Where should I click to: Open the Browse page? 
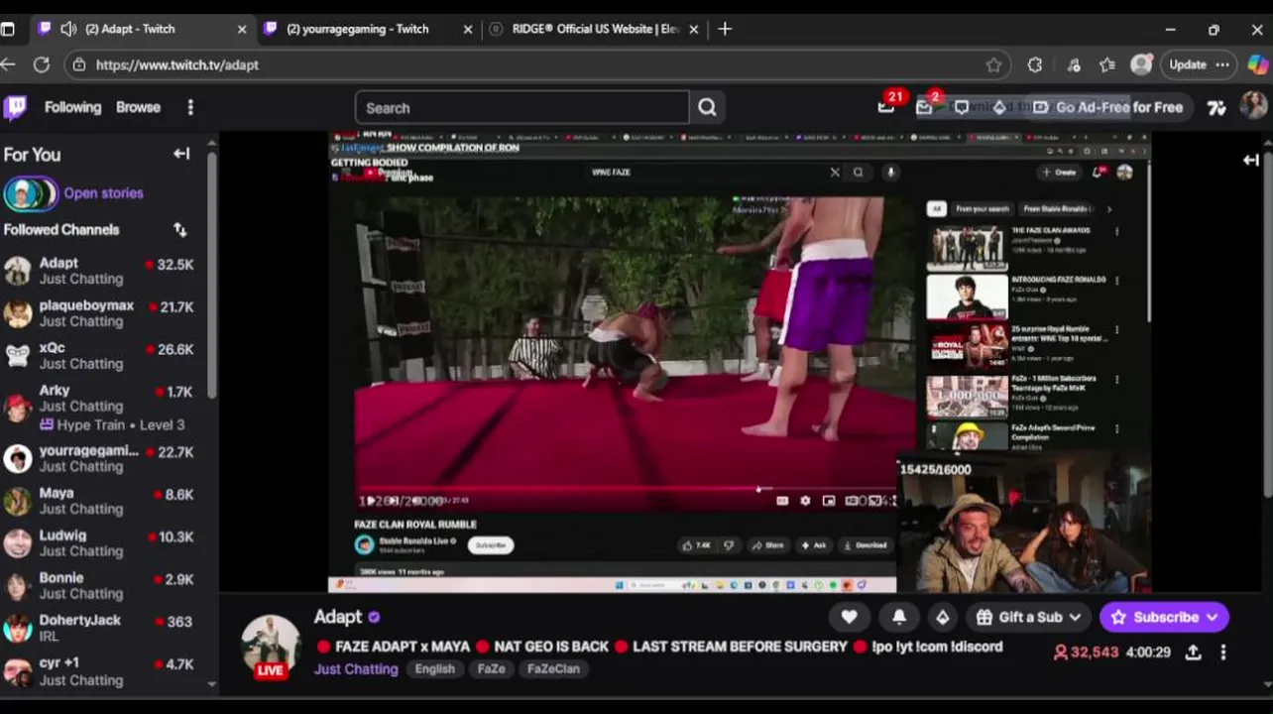point(138,107)
